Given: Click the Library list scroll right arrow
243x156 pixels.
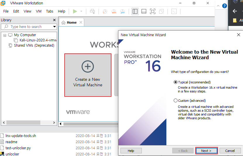Looking at the screenshot, I should point(54,122).
